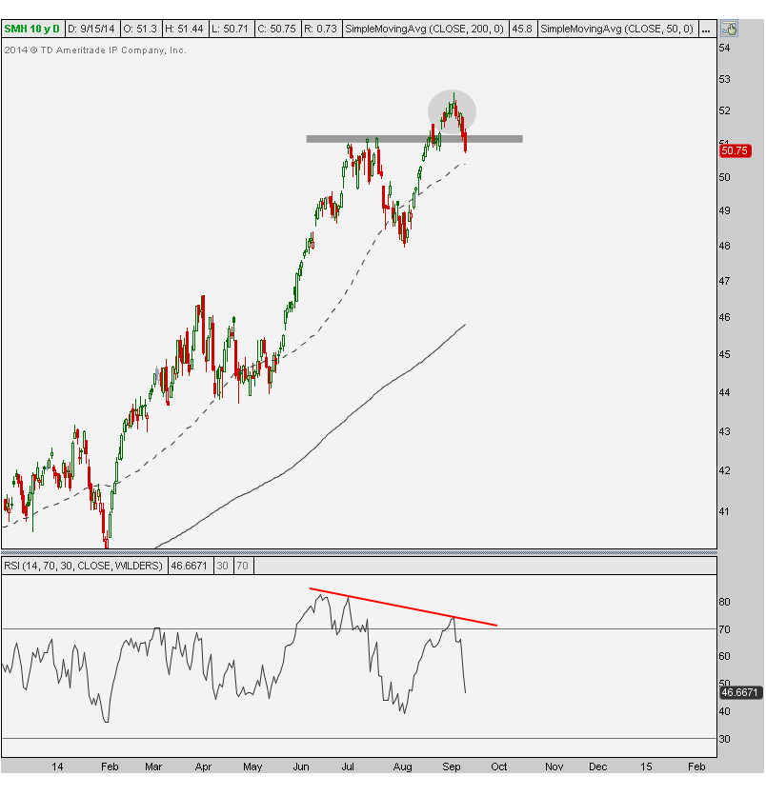This screenshot has height=796, width=766.
Task: Click the red 50.75 last-price bubble
Action: (735, 150)
